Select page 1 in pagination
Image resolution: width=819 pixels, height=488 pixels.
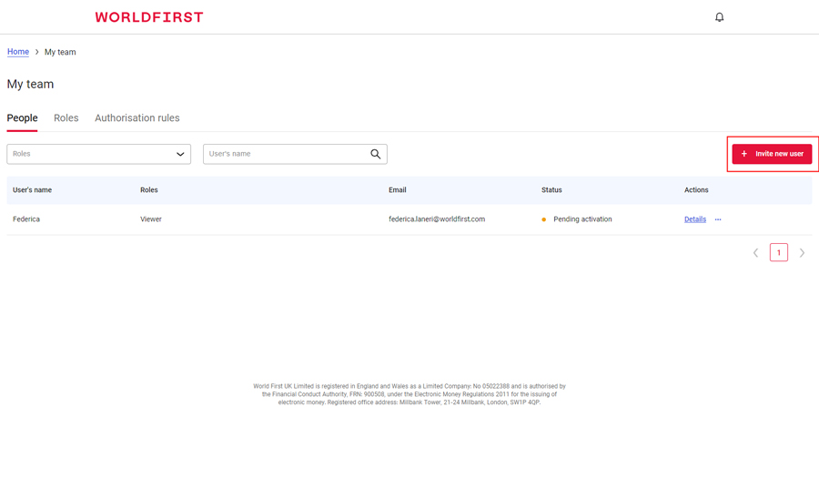(779, 253)
